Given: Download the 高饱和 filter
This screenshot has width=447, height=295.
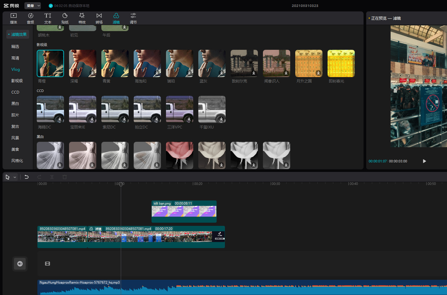Looking at the screenshot, I should pyautogui.click(x=157, y=73).
